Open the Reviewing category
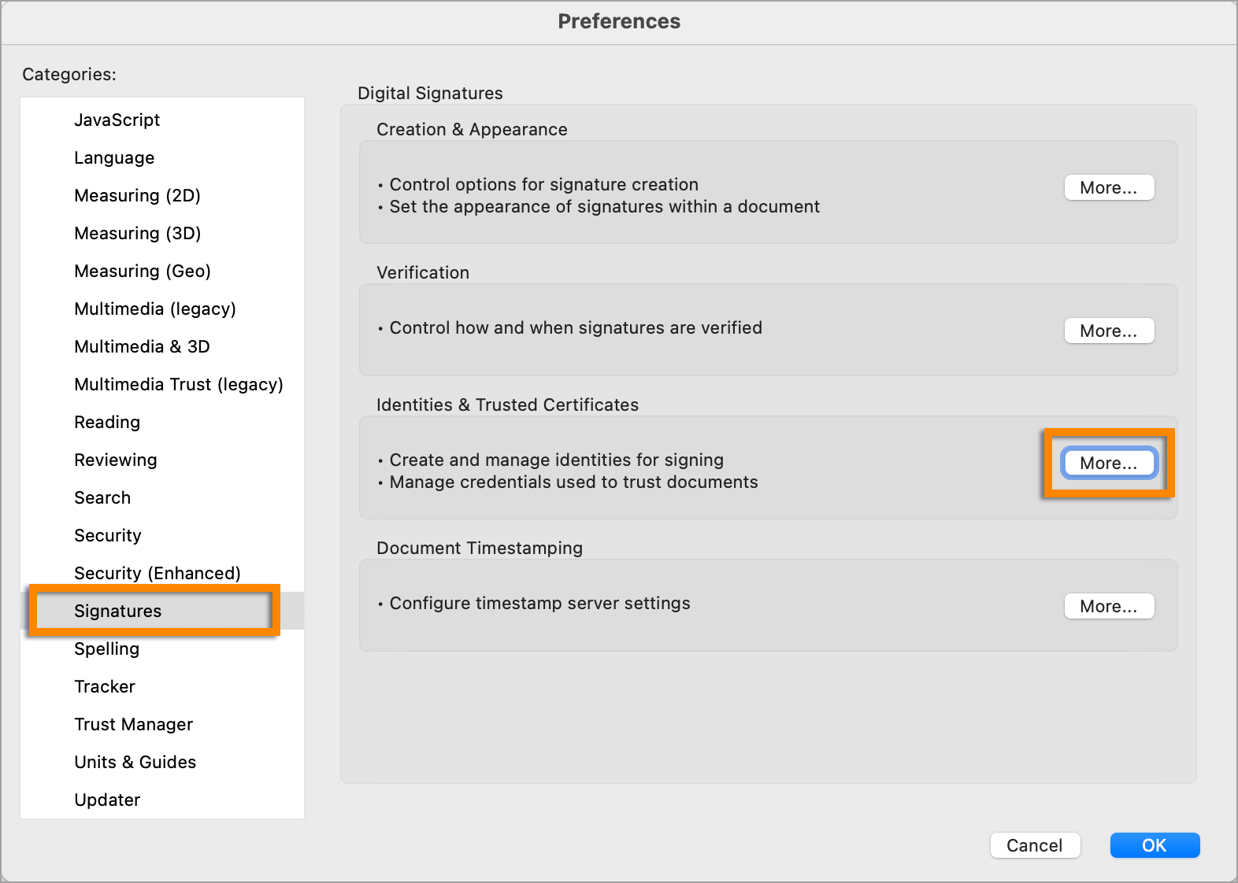 (115, 460)
